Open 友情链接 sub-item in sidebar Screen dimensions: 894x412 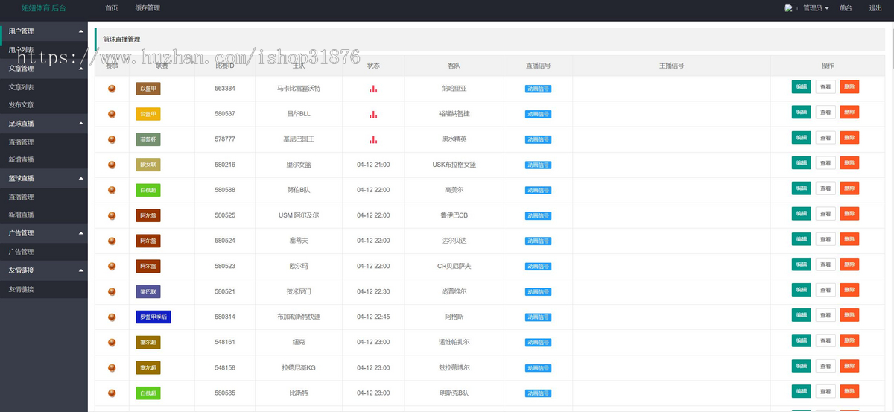[44, 289]
